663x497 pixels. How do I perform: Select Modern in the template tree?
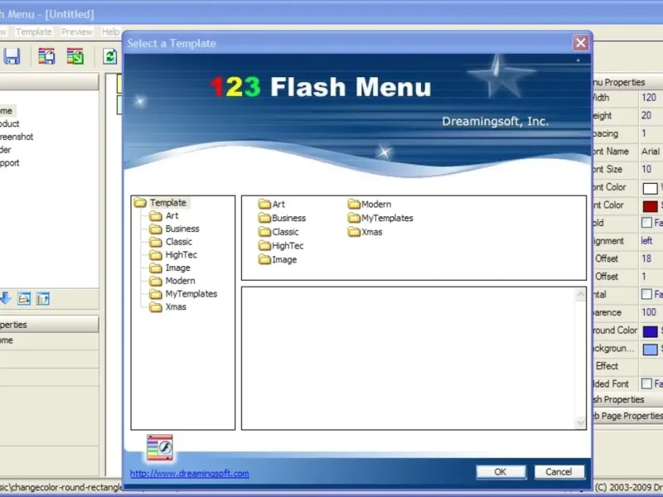coord(180,281)
